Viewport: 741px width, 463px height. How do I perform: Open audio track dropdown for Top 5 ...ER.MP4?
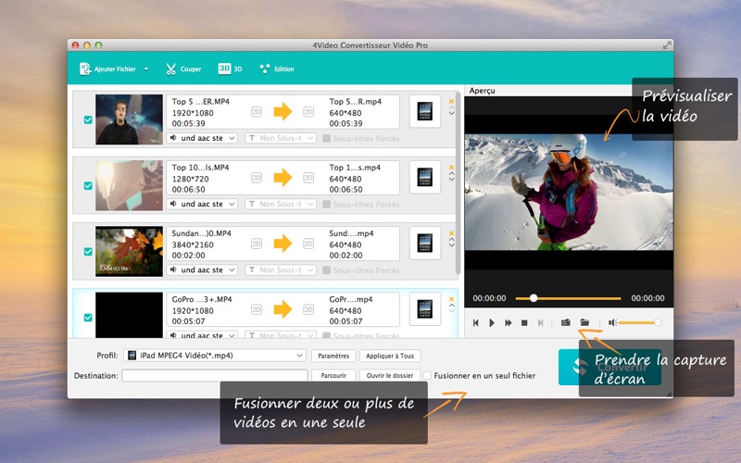202,138
